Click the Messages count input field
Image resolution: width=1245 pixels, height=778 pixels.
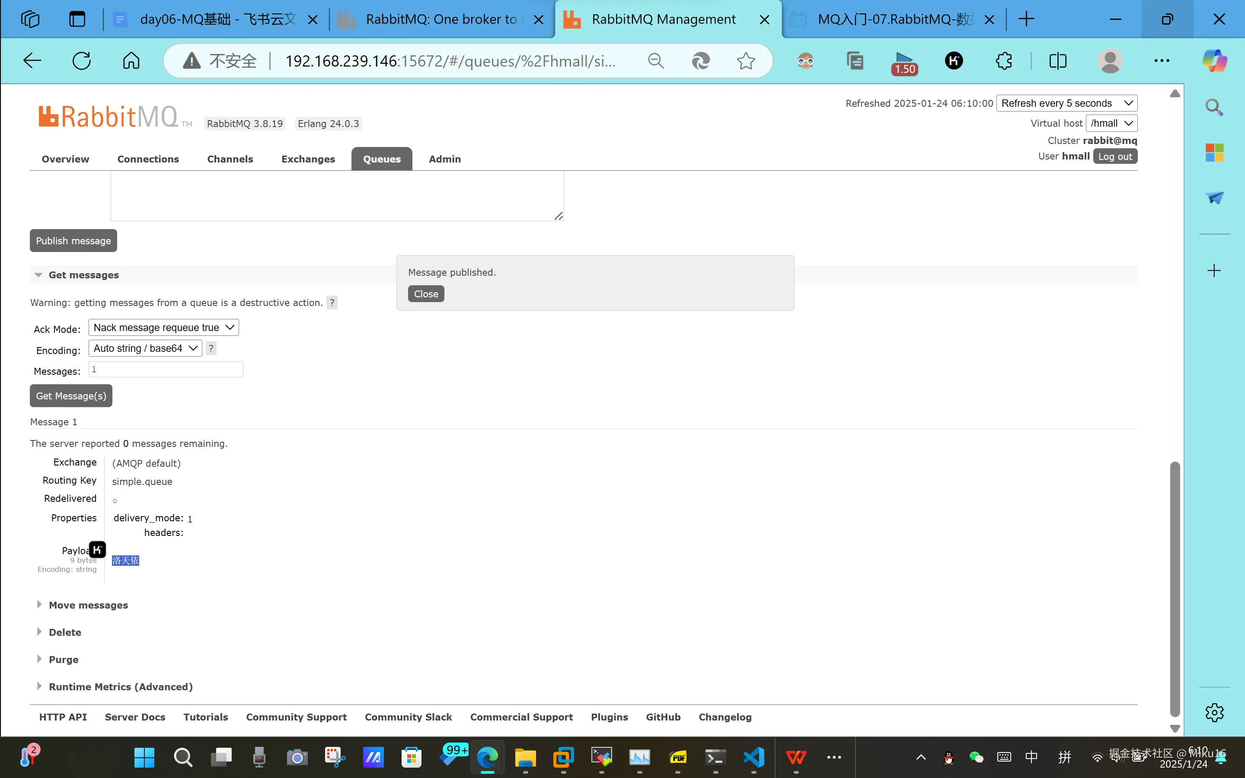click(x=166, y=370)
